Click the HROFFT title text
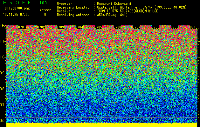This screenshot has width=200, height=127. click(20, 3)
